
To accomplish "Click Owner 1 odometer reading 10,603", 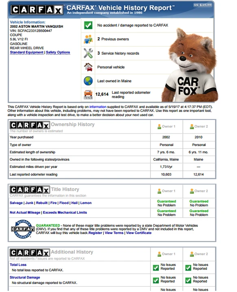I will [x=166, y=174].
